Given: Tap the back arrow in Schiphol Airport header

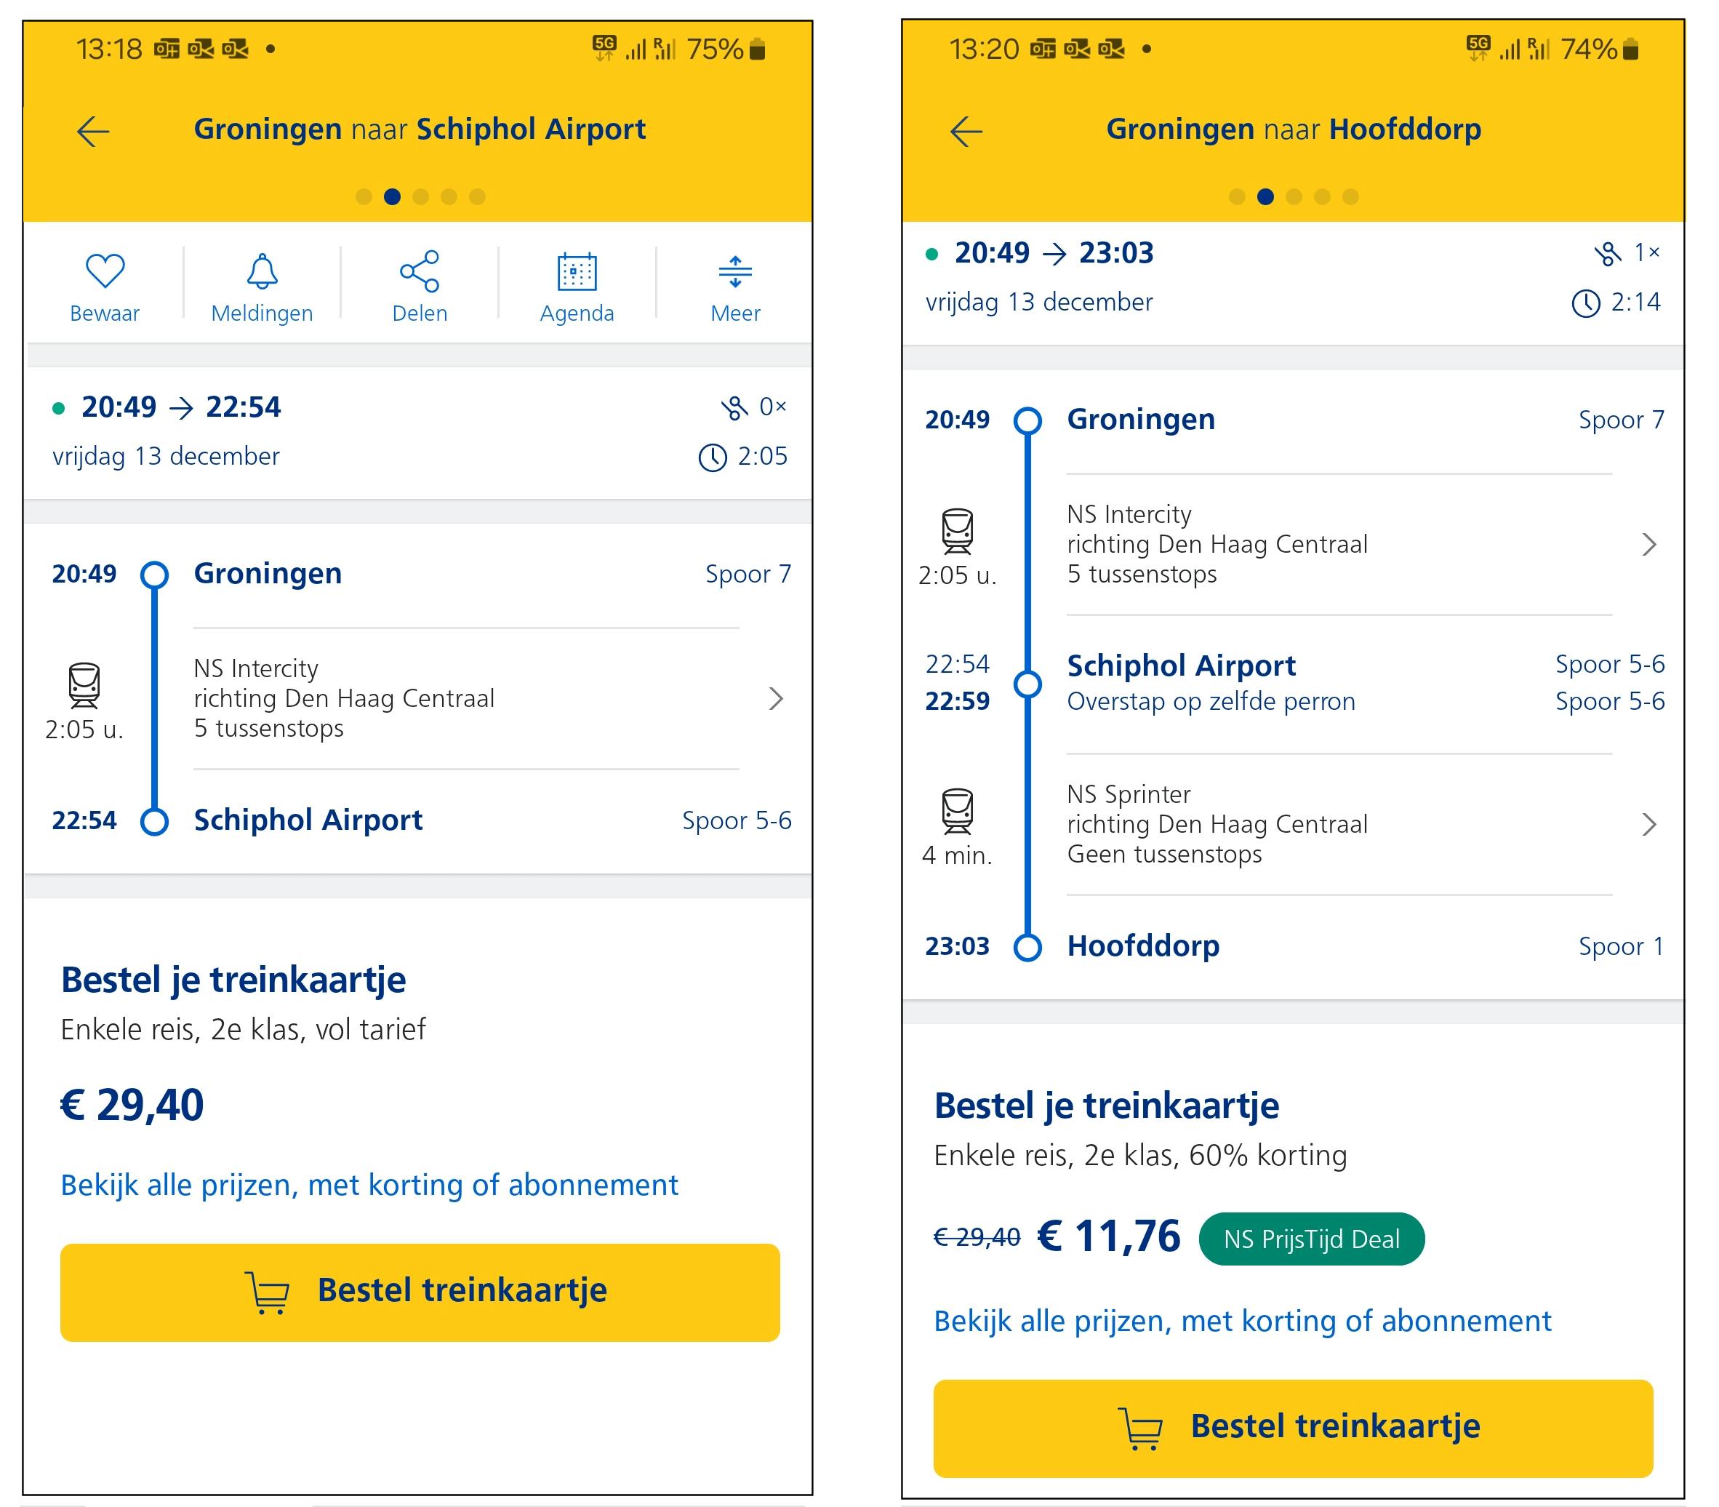Looking at the screenshot, I should pyautogui.click(x=93, y=131).
